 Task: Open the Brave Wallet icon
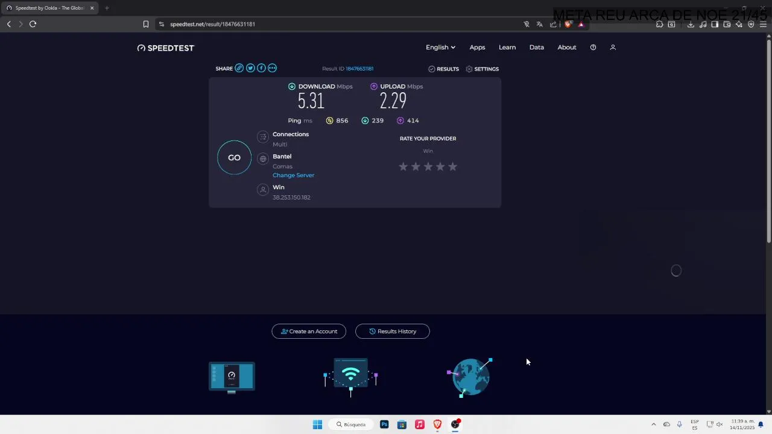pyautogui.click(x=727, y=24)
